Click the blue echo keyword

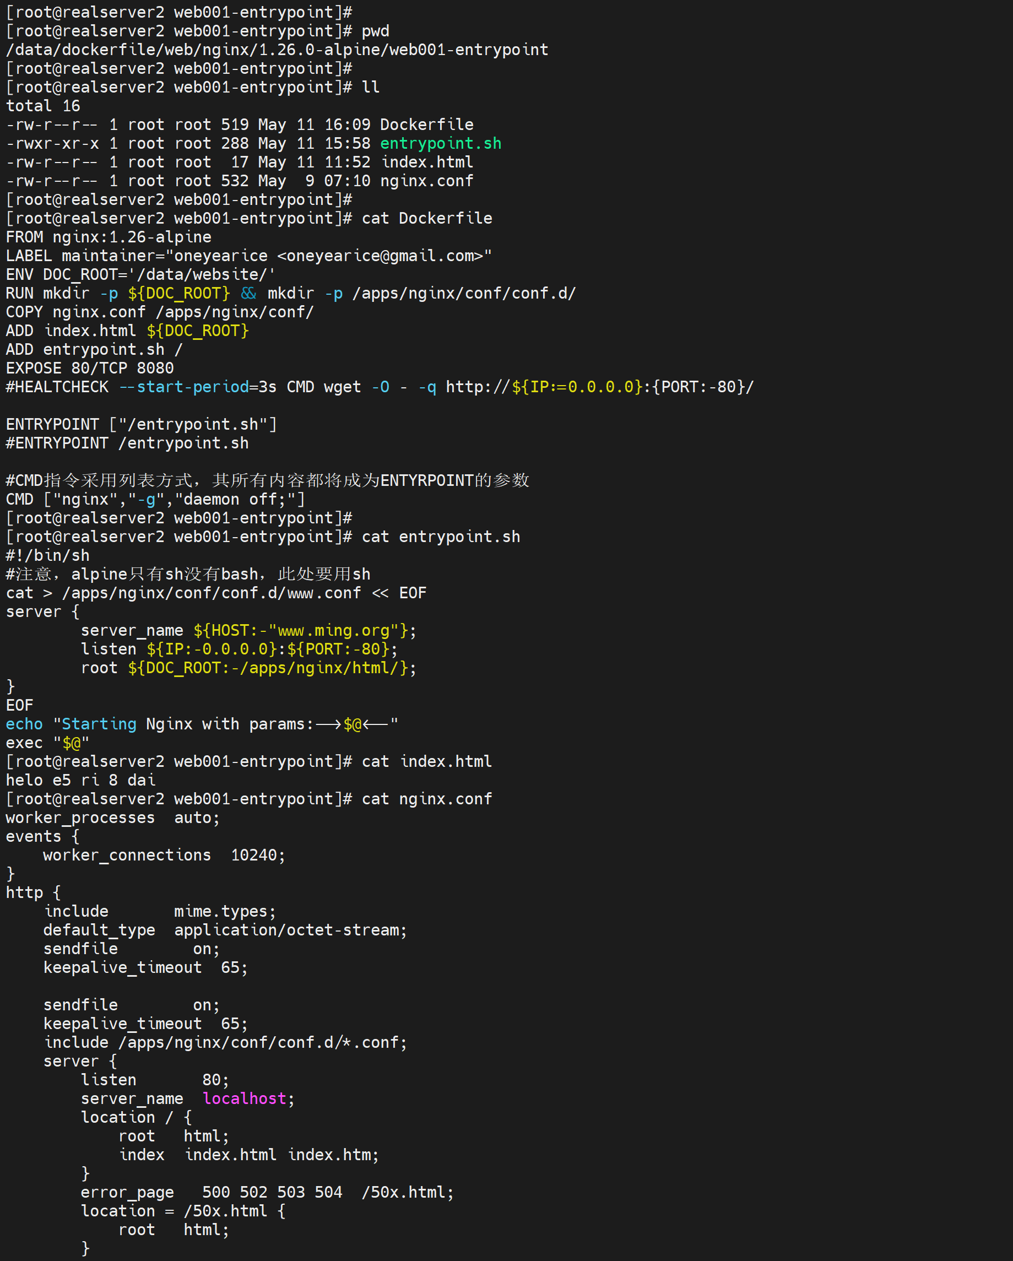click(24, 723)
